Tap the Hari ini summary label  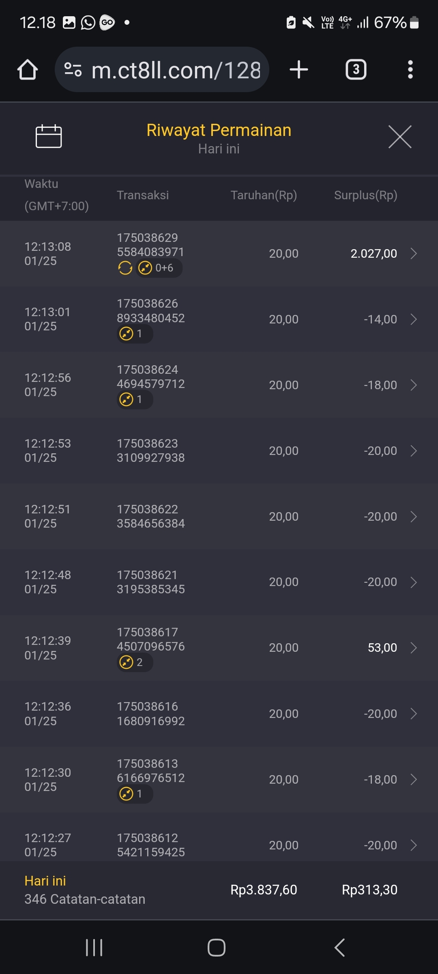[x=45, y=881]
